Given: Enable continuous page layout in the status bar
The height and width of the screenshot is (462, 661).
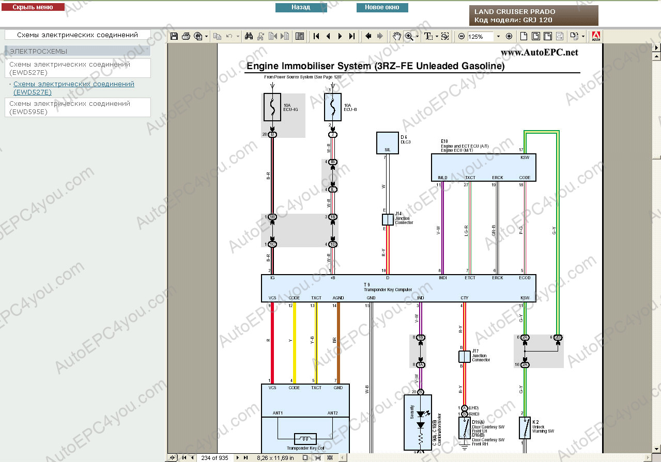Looking at the screenshot, I should click(316, 457).
